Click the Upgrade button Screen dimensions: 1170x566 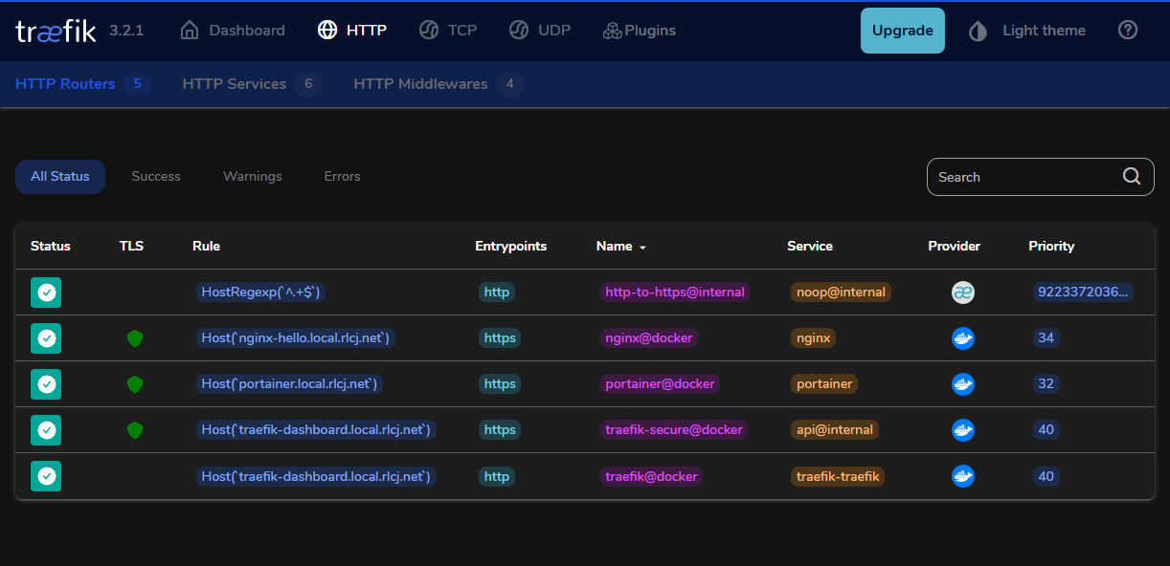tap(902, 30)
